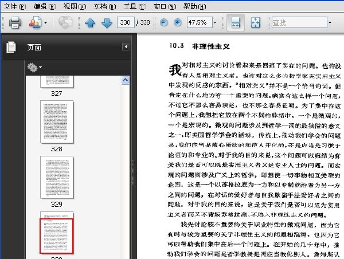Open the 文档(D) menu
Screen dimensions: 344x259
coord(105,6)
